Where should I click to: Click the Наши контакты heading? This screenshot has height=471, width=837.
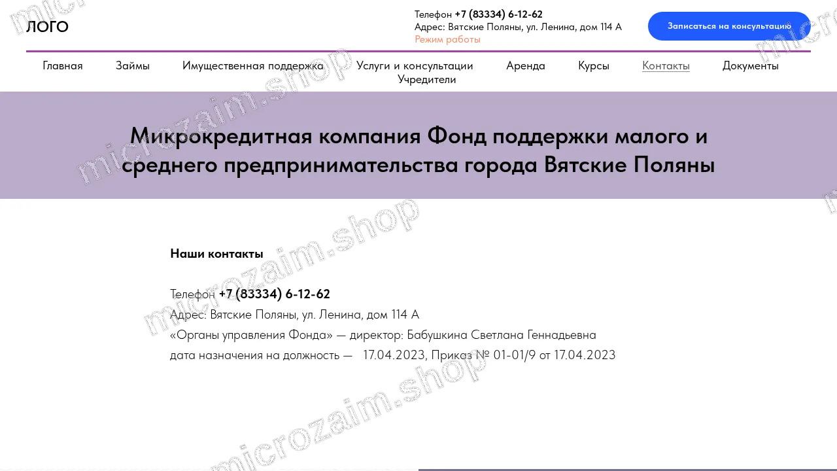216,253
